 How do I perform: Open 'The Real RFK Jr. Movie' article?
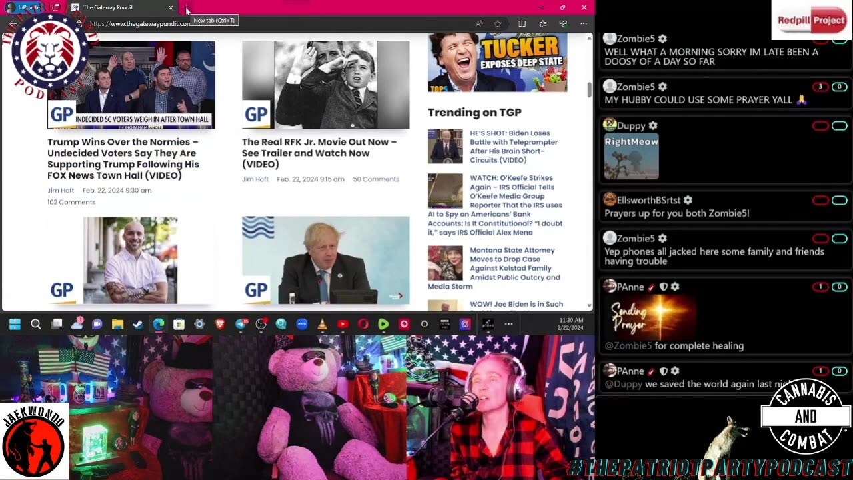(319, 153)
